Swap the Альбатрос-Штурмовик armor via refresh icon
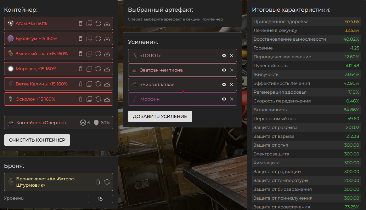Screen dimensions: 366x210 pos(107,182)
